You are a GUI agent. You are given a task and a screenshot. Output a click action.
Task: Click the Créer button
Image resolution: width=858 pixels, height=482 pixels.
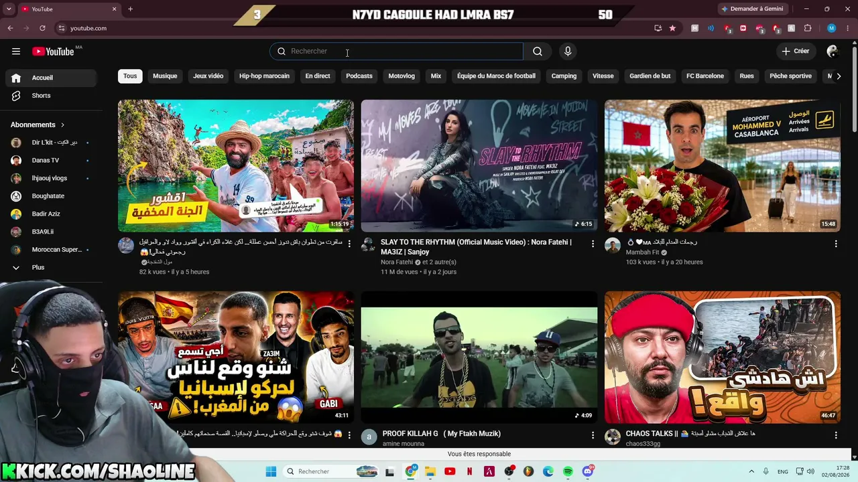point(796,52)
